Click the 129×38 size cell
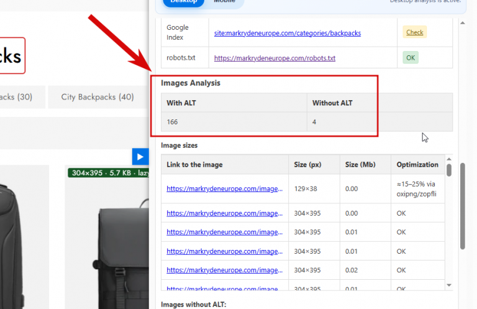477x309 pixels. tap(314, 189)
